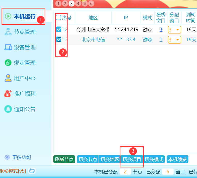Open 分配窗口 dropdown for 北京市电信 row

pyautogui.click(x=175, y=40)
